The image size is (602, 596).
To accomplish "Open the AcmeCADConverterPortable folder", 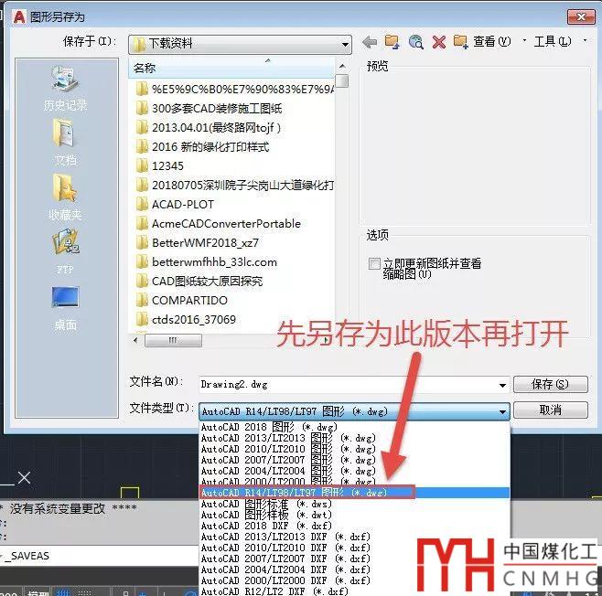I will point(219,224).
